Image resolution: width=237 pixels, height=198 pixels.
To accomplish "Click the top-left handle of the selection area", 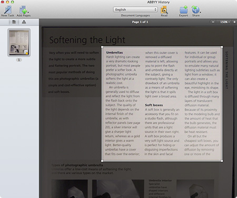I will (102, 47).
